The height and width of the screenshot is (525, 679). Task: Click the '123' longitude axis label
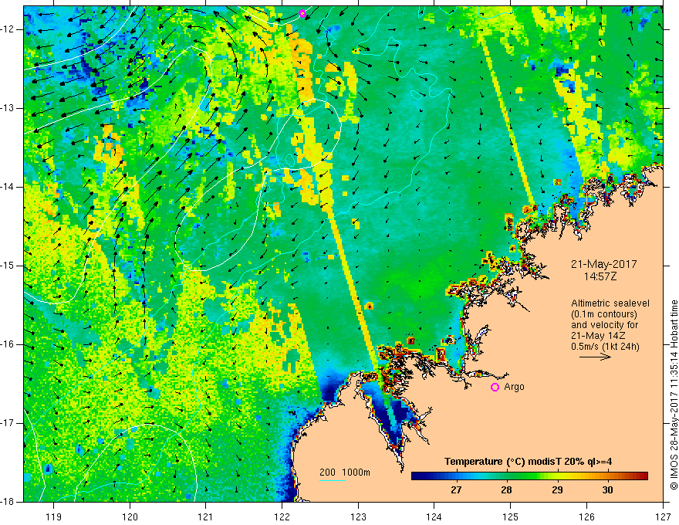tap(358, 517)
